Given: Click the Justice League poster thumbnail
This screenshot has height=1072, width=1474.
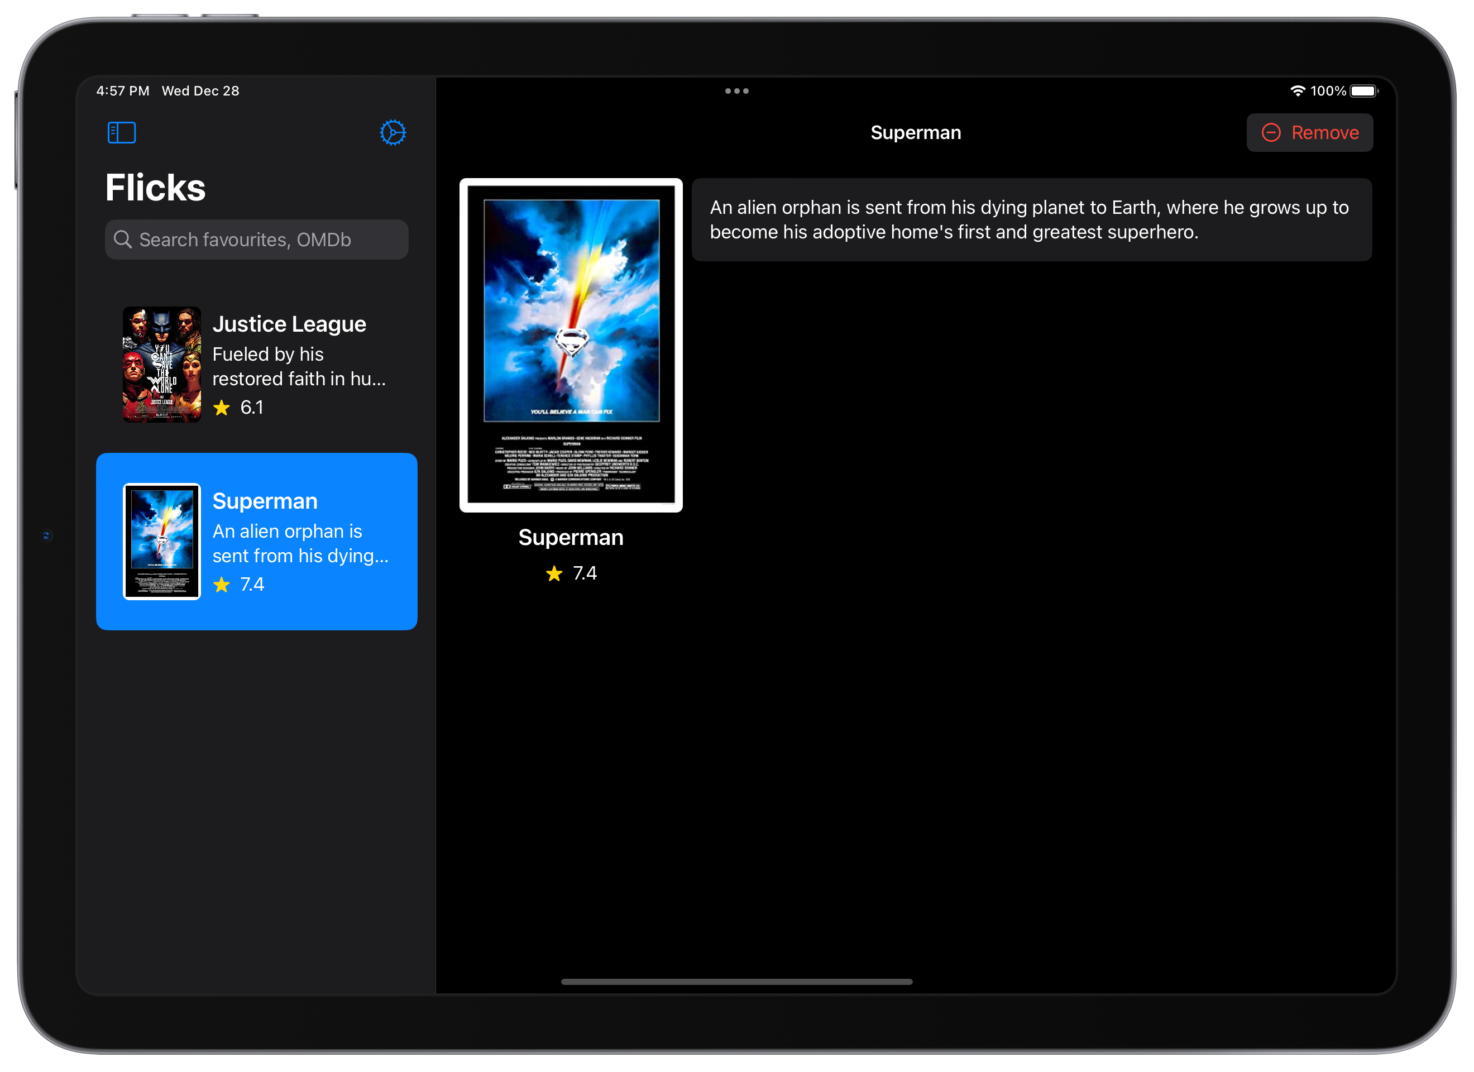Looking at the screenshot, I should [x=162, y=365].
